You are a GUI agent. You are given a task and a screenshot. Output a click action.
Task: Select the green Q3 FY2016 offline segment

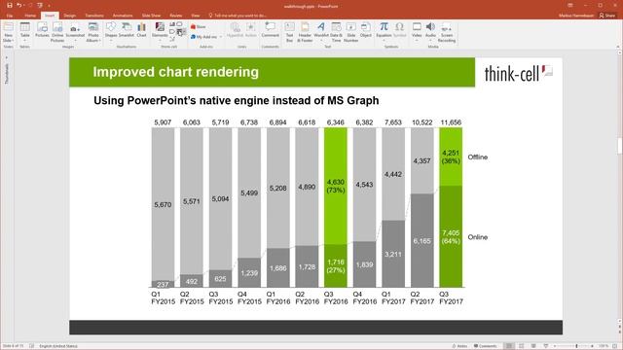336,186
